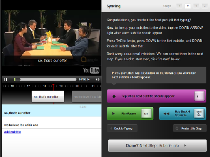
Task: Go to step 1 in Steps
Action: tap(179, 6)
